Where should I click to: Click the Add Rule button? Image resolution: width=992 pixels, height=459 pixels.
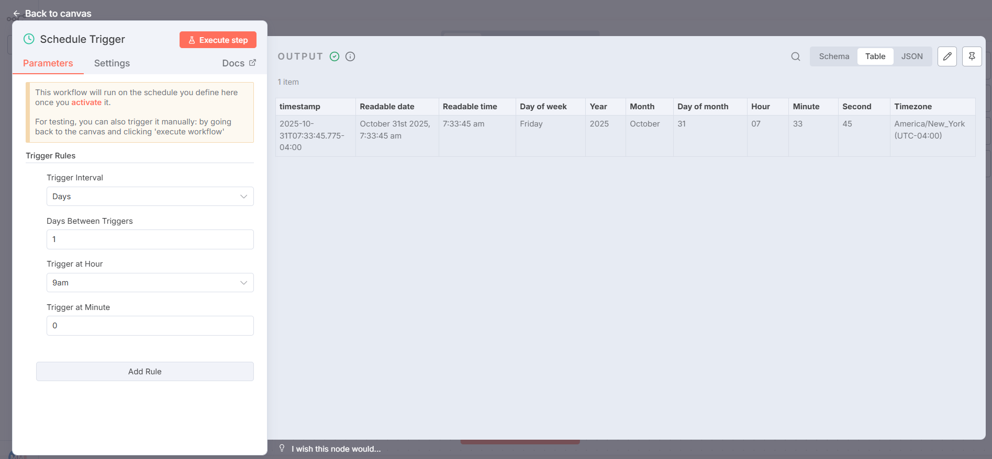144,372
